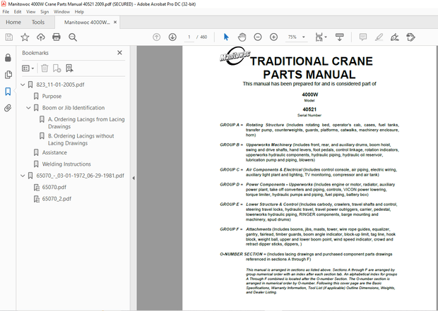Open the 75% zoom level dropdown
The width and height of the screenshot is (438, 311).
(x=294, y=37)
